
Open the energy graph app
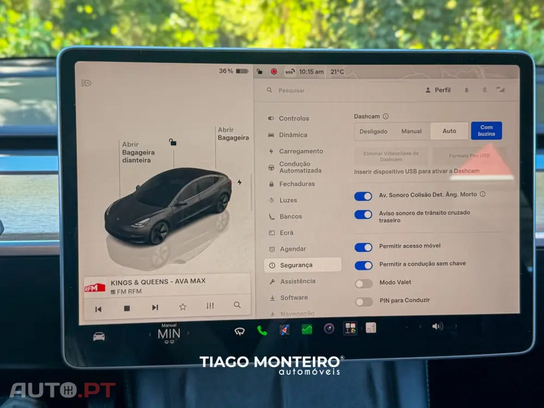(307, 329)
